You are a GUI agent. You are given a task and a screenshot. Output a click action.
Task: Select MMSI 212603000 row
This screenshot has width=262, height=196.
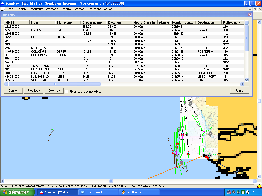click(x=124, y=27)
